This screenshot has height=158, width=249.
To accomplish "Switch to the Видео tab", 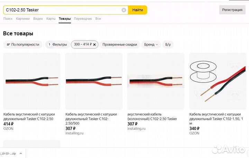I will pyautogui.click(x=38, y=19).
